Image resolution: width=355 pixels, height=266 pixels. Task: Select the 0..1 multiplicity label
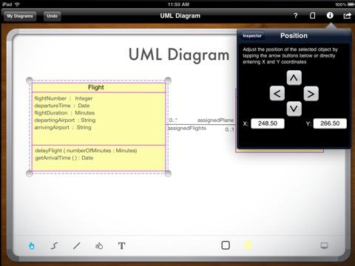tap(229, 129)
